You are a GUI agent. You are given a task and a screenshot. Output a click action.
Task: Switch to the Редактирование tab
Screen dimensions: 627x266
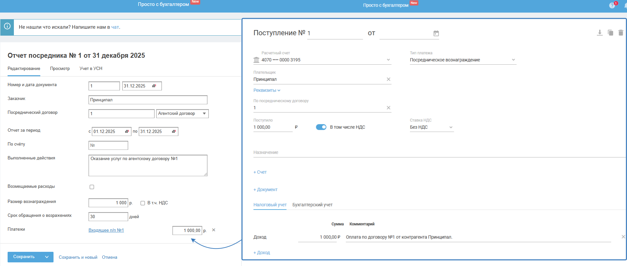pos(24,68)
